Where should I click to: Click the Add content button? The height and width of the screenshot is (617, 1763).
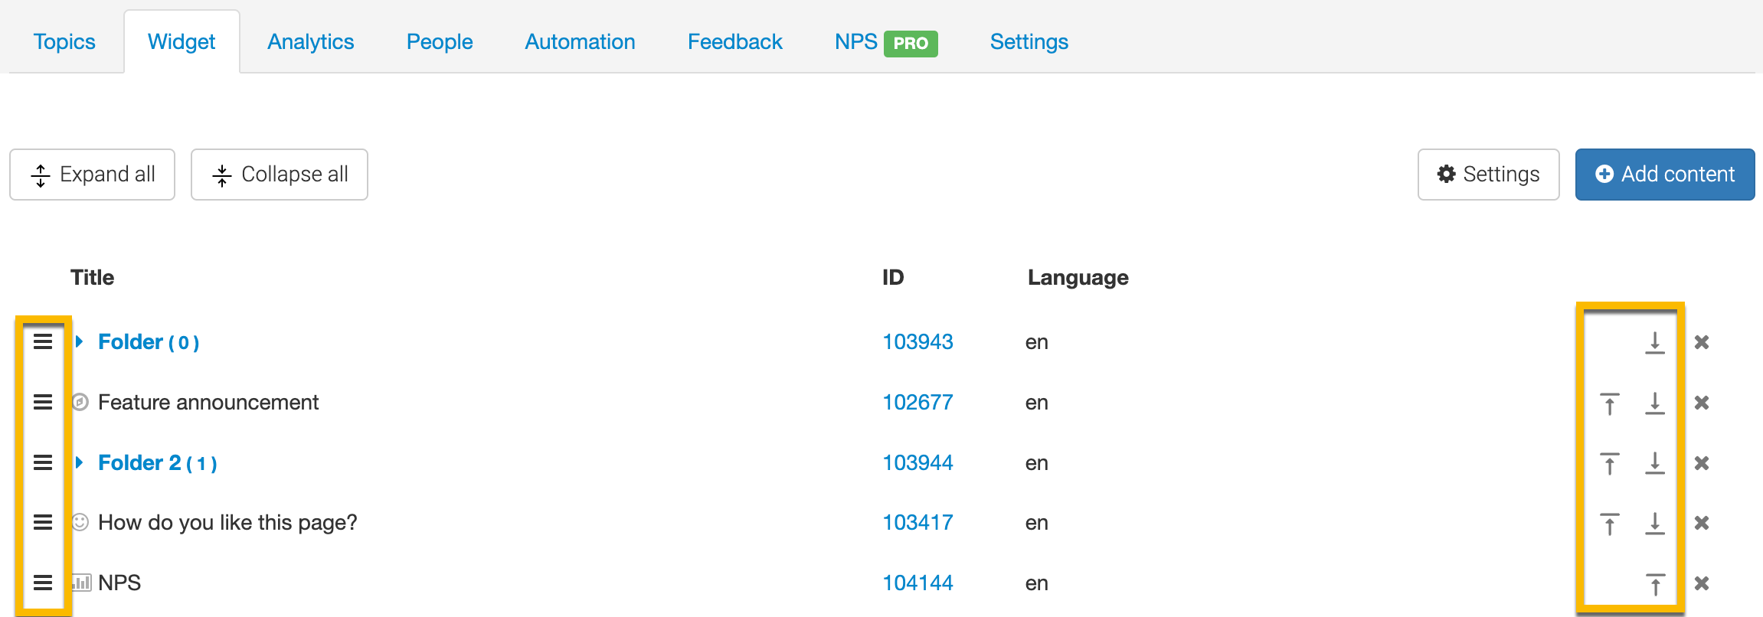[1664, 175]
